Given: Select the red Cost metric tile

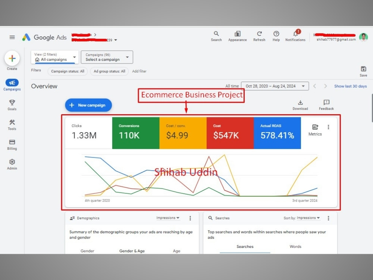Looking at the screenshot, I should click(230, 133).
